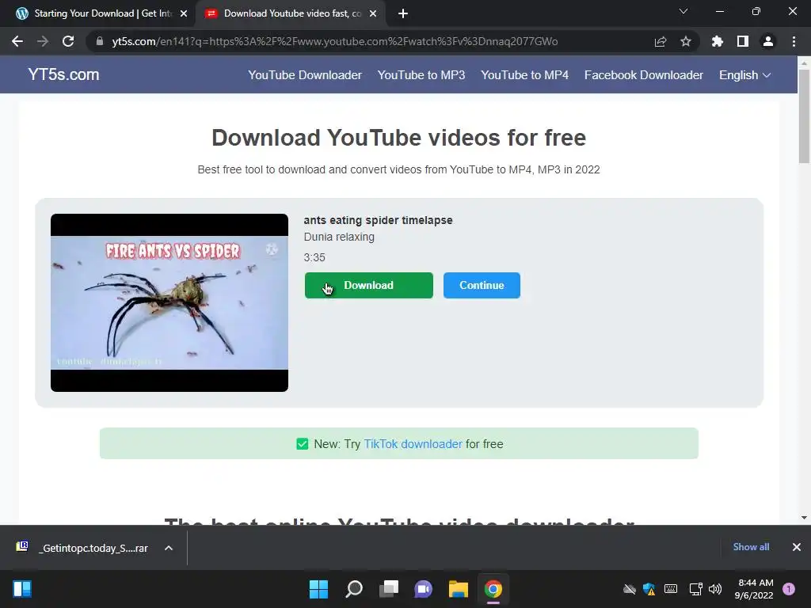This screenshot has width=811, height=608.
Task: Open Chrome extensions puzzle icon
Action: coord(717,41)
